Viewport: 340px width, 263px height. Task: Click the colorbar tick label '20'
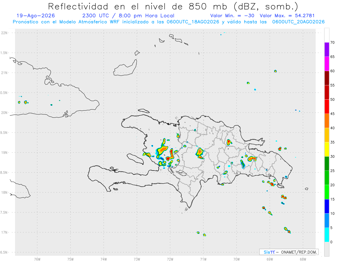[x=332, y=185]
